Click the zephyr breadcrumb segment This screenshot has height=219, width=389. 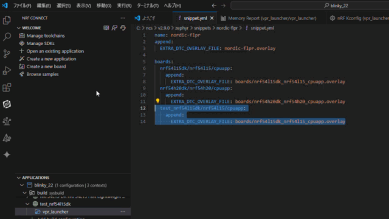182,28
